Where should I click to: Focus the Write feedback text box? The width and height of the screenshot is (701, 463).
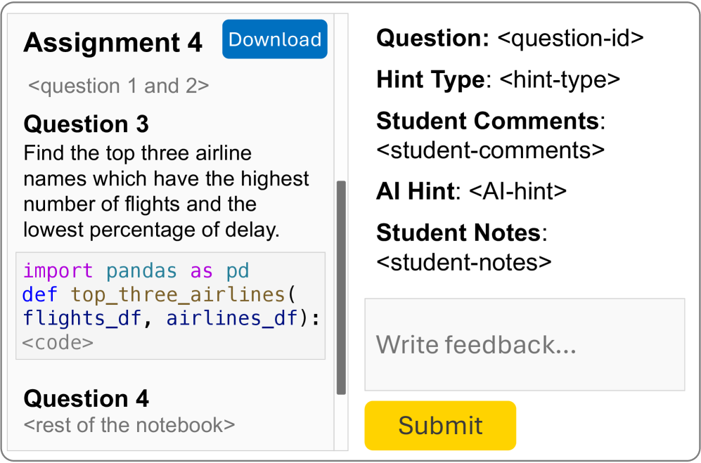524,344
